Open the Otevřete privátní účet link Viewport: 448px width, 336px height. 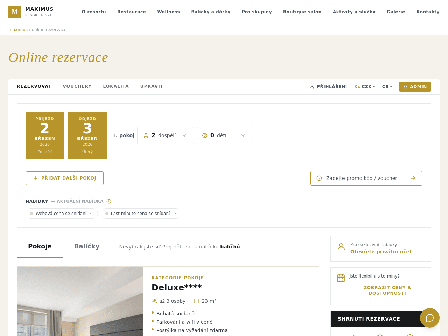[381, 252]
